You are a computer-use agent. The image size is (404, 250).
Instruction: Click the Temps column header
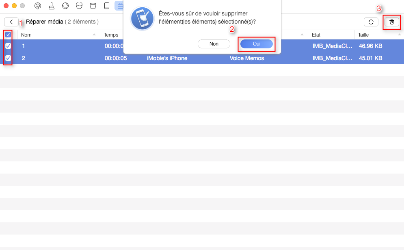(x=111, y=35)
